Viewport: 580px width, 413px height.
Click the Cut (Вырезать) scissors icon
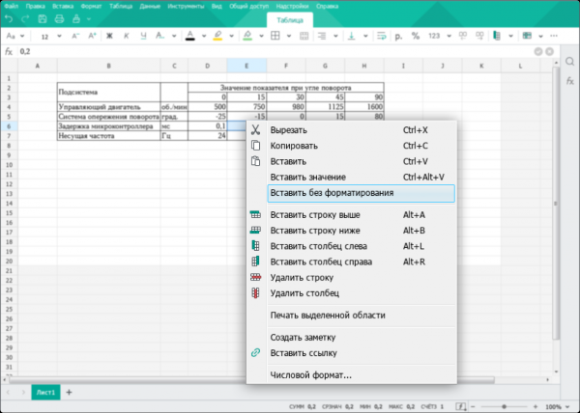tap(256, 130)
